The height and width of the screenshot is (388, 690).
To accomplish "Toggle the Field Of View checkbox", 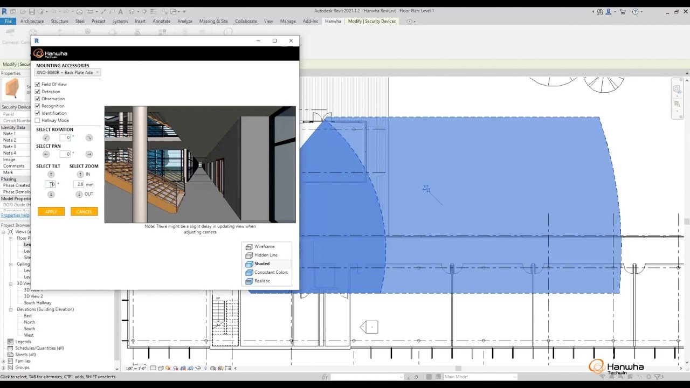I will coord(38,85).
